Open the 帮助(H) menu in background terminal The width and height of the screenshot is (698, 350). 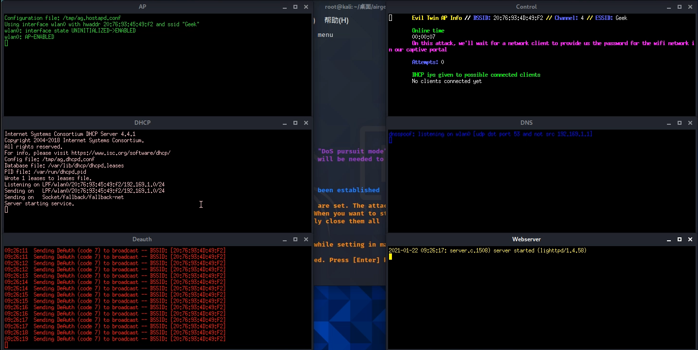(x=336, y=20)
